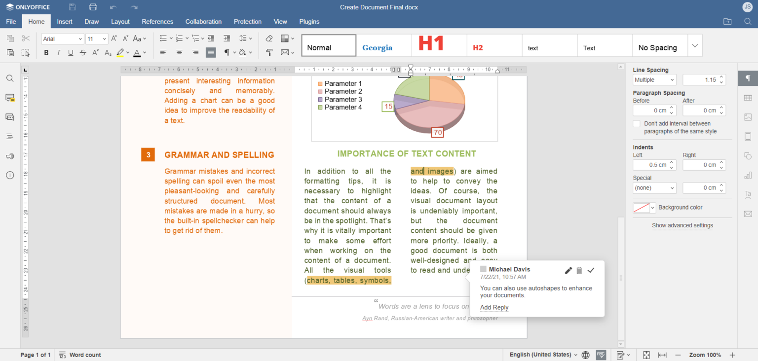Image resolution: width=758 pixels, height=361 pixels.
Task: Toggle nonprinting characters display
Action: (227, 52)
